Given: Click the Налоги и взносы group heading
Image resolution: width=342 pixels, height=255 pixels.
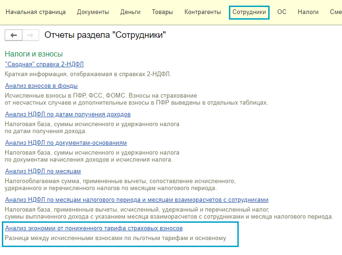Looking at the screenshot, I should point(34,54).
